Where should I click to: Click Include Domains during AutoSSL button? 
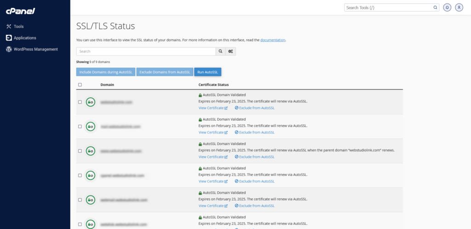pos(106,72)
